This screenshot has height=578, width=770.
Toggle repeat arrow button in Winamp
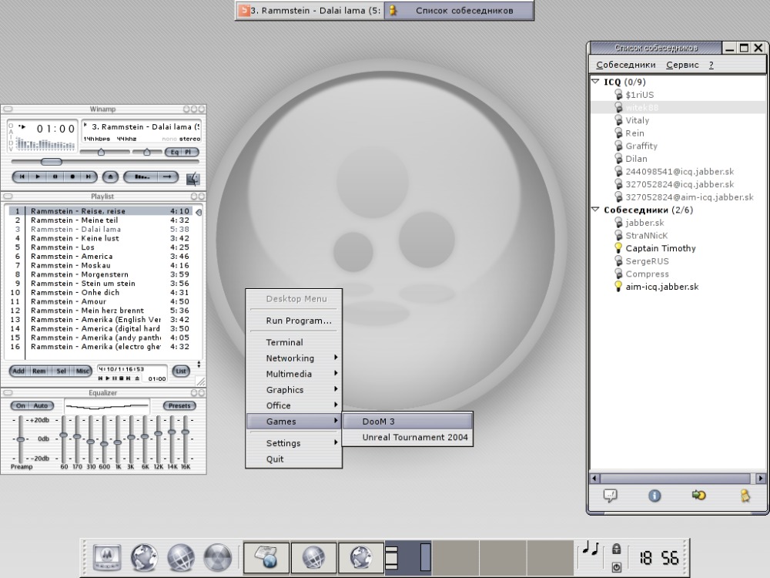coord(167,176)
